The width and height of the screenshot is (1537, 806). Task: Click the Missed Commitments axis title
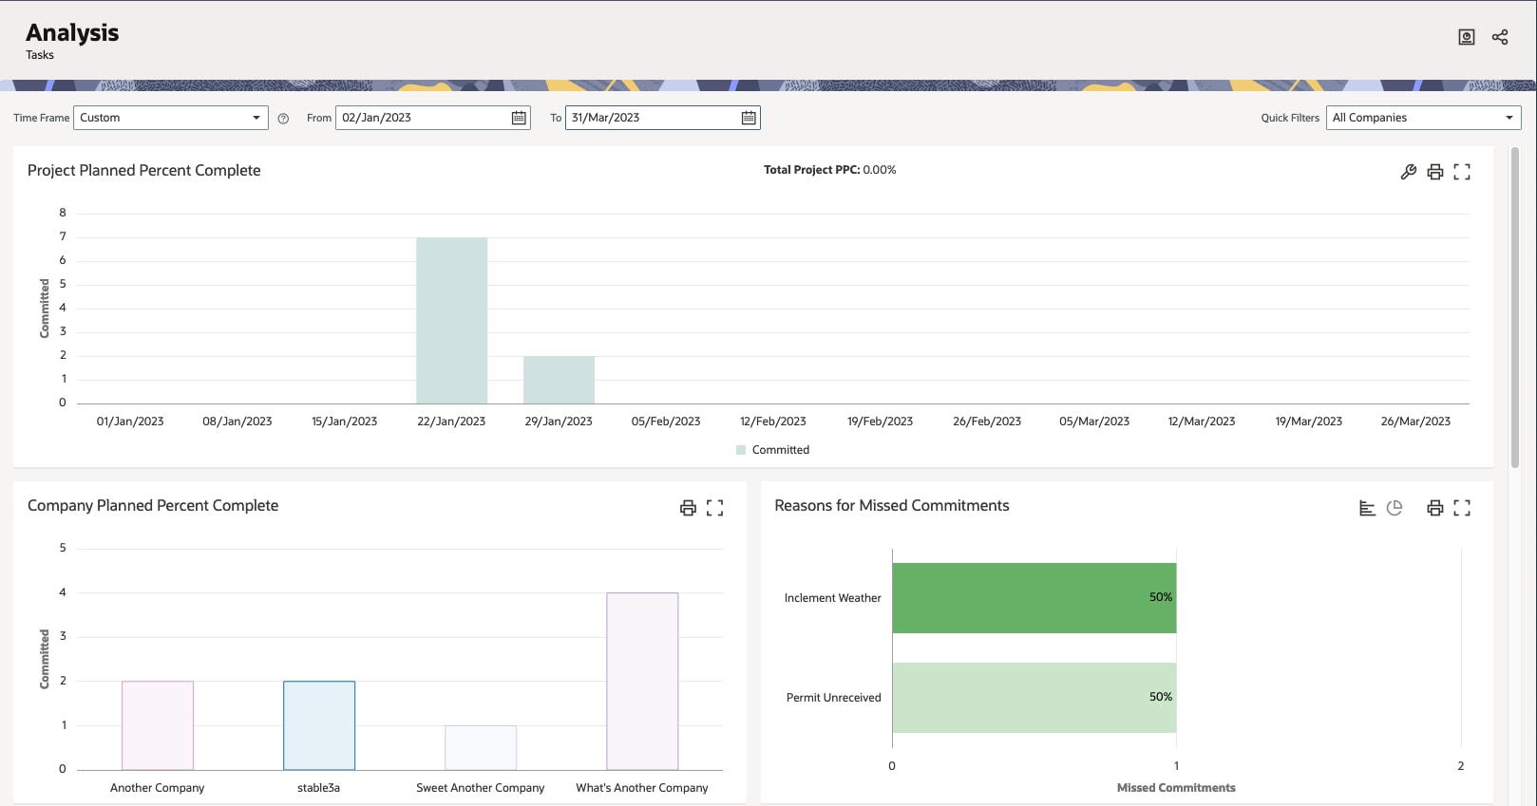1176,788
